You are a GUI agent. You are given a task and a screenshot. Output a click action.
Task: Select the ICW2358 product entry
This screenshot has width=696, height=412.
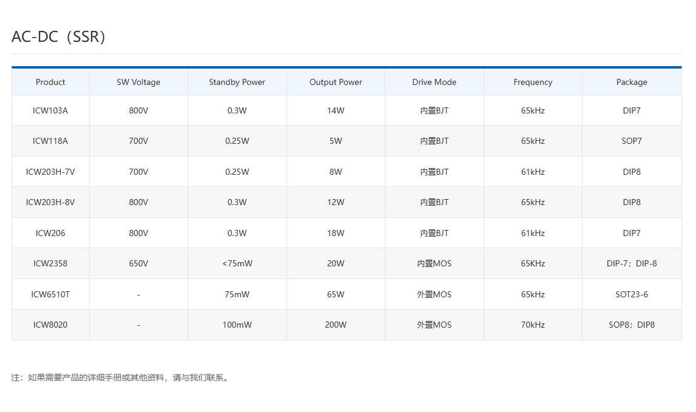(x=50, y=263)
